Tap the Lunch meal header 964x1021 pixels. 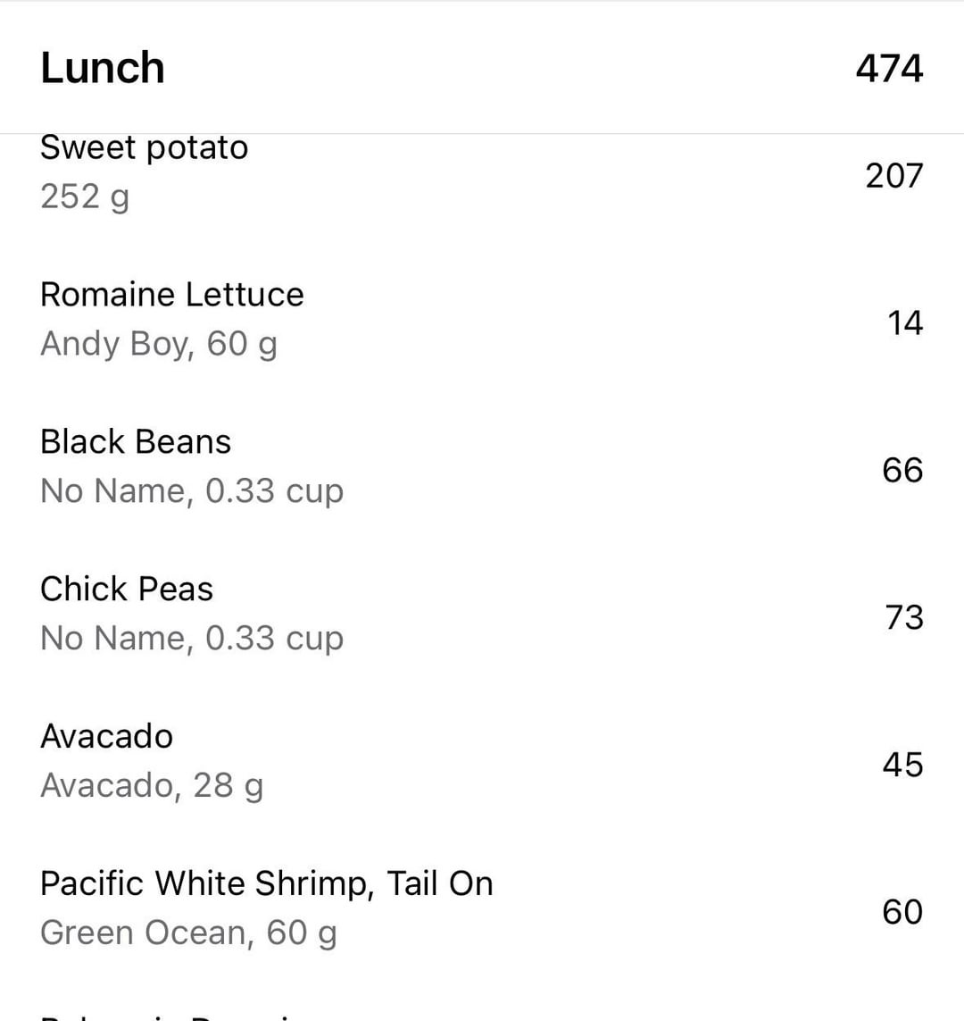click(103, 69)
